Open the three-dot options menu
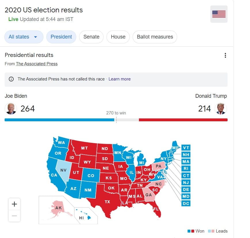 (225, 55)
